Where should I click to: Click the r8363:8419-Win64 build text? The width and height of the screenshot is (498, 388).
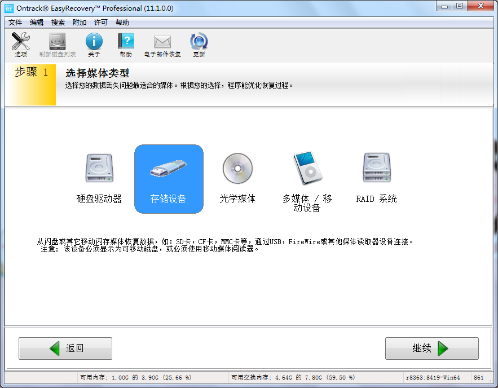[x=433, y=377]
